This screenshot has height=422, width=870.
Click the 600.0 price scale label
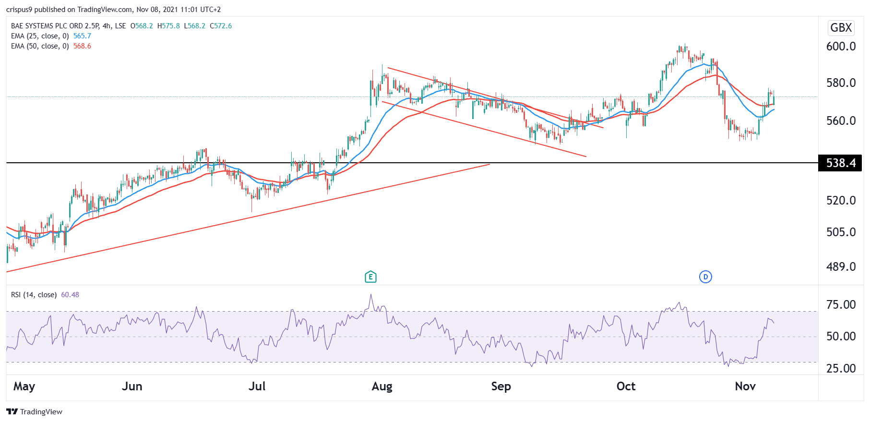(x=841, y=47)
